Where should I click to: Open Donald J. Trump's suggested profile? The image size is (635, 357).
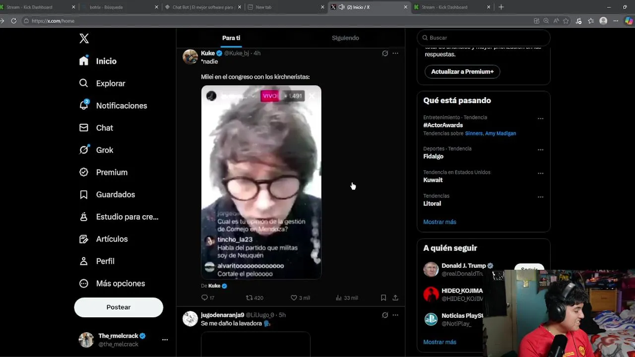[x=464, y=266]
